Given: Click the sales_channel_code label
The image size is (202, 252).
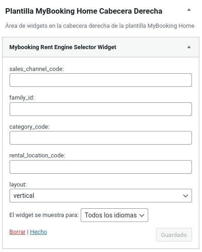Looking at the screenshot, I should pos(36,69).
